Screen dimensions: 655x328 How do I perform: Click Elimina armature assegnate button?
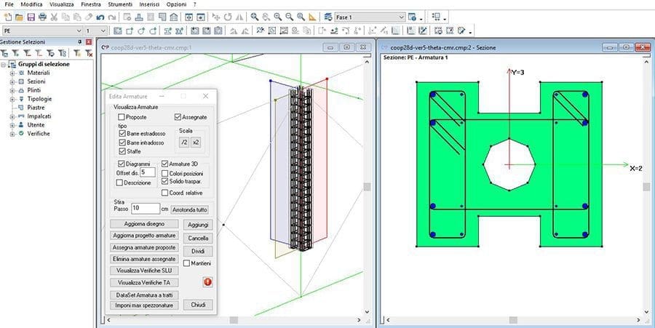coord(144,259)
